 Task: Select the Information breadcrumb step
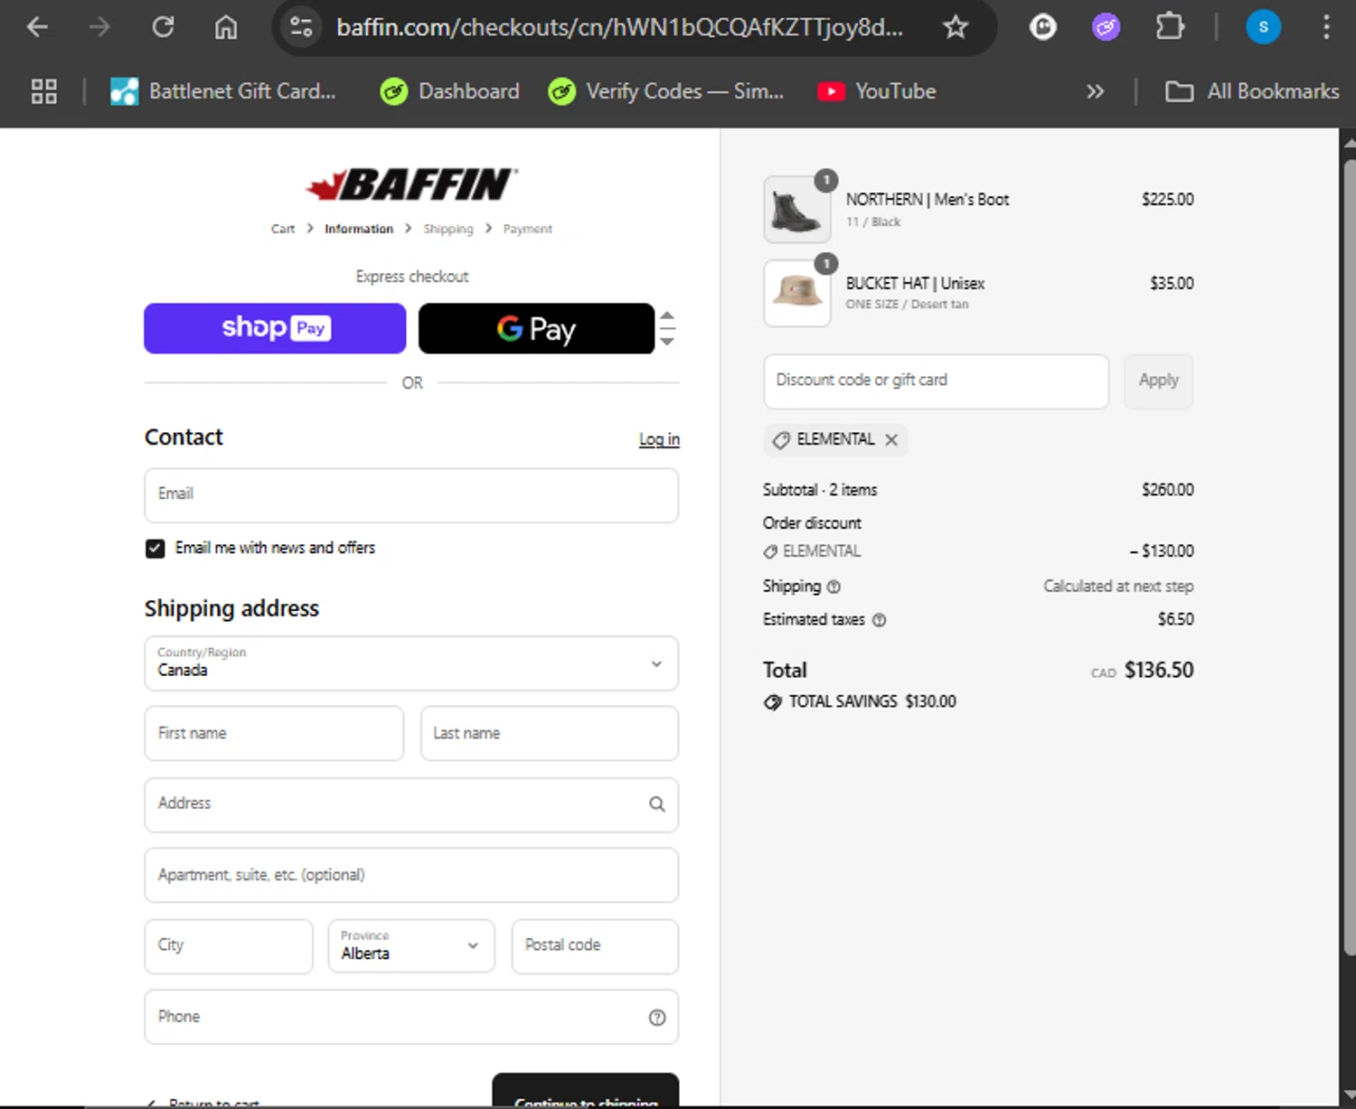[359, 229]
